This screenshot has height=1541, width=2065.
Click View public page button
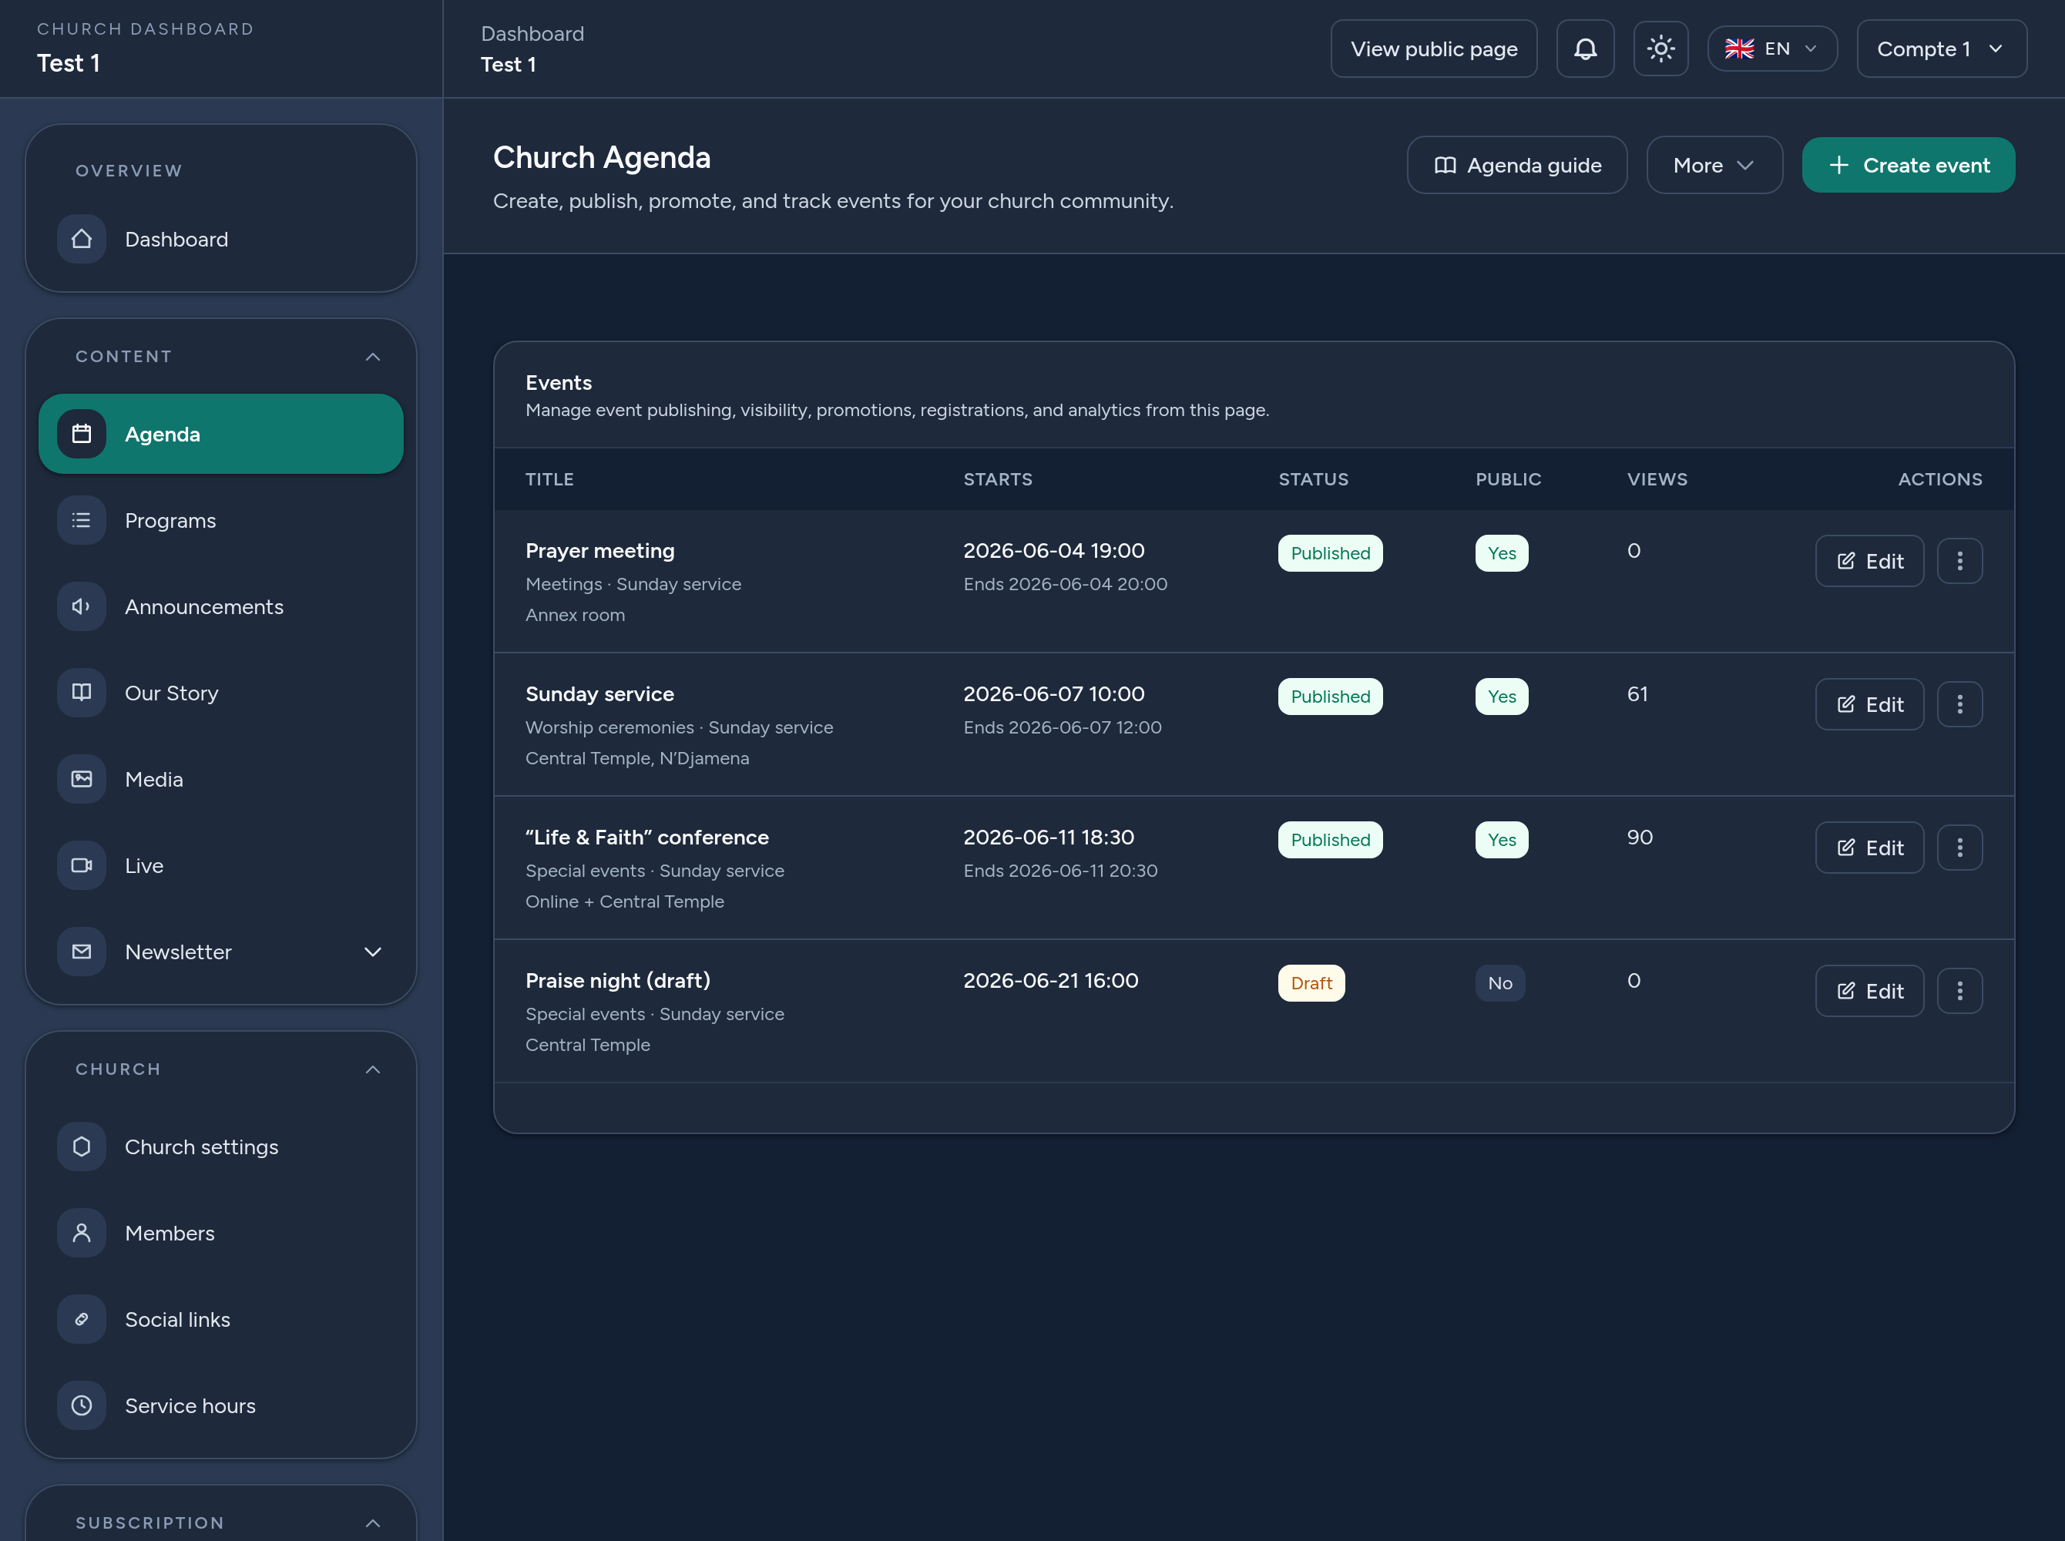coord(1434,49)
